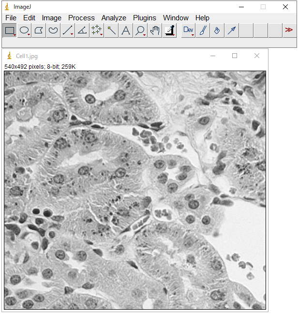298x316 pixels.
Task: Select the Text tool
Action: 126,31
